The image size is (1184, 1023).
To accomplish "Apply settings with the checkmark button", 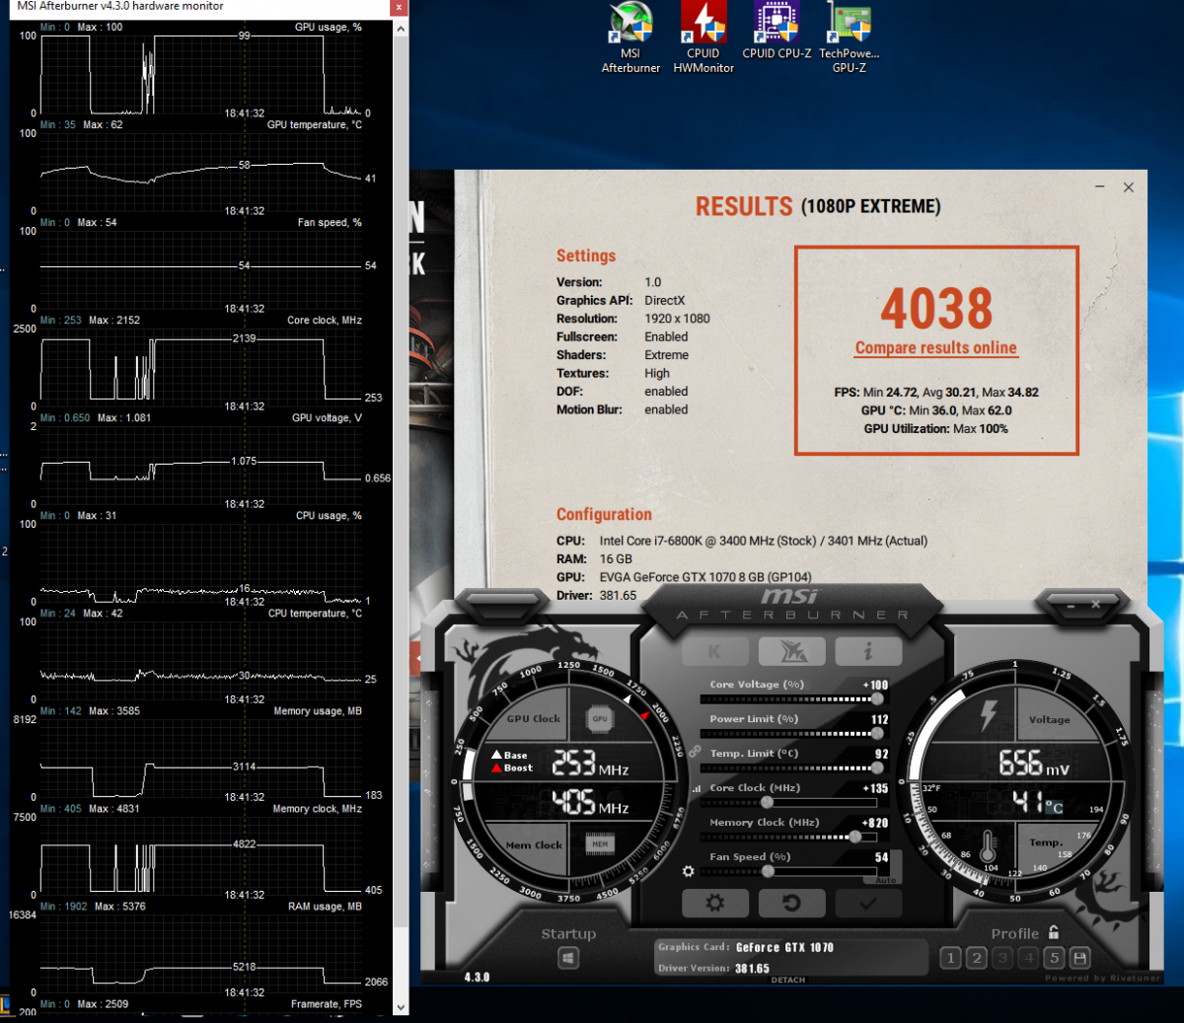I will pos(867,903).
